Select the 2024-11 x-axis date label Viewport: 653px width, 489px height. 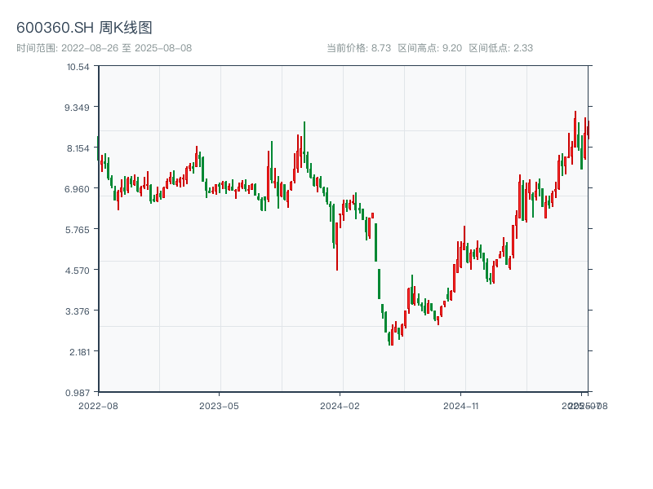click(x=461, y=405)
